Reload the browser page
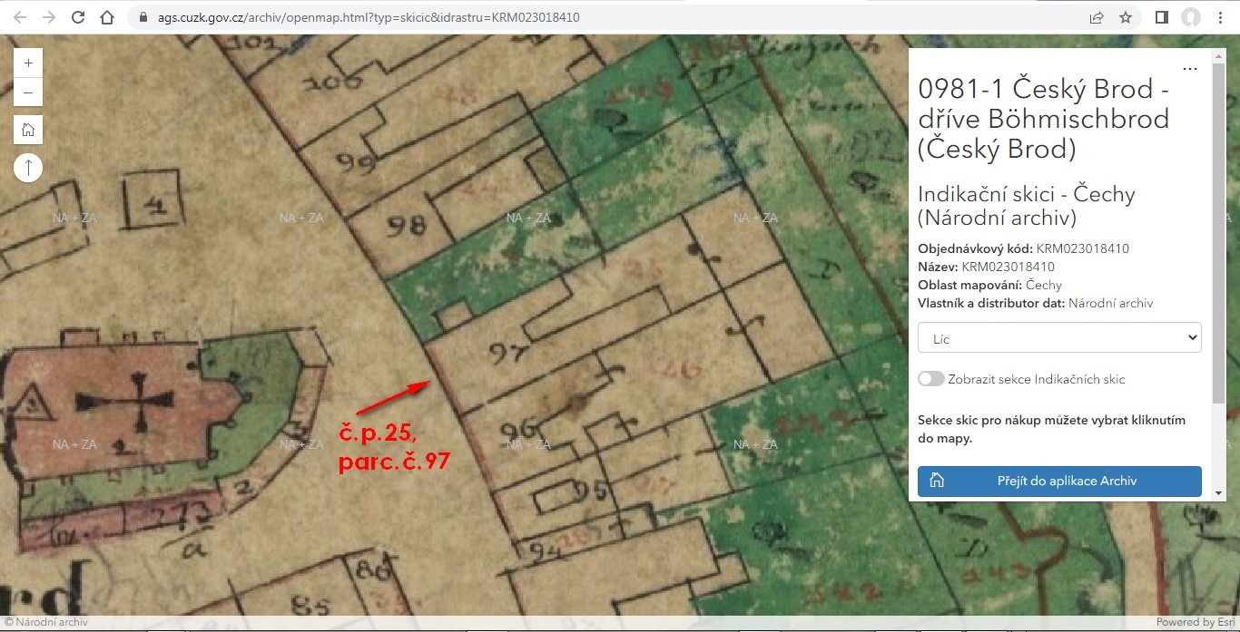The height and width of the screenshot is (632, 1240). [78, 17]
